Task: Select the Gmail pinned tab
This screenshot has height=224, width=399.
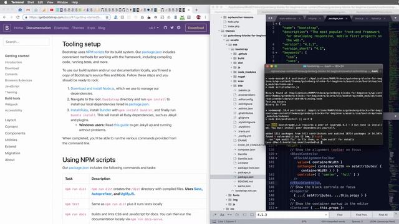Action: pos(28,10)
